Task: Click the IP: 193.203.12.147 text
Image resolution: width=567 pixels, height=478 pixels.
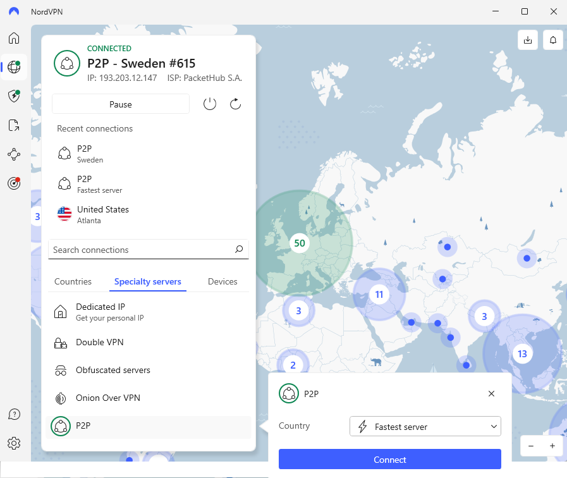Action: [122, 78]
